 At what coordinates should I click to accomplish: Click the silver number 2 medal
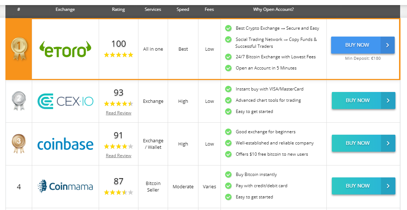[x=18, y=101]
